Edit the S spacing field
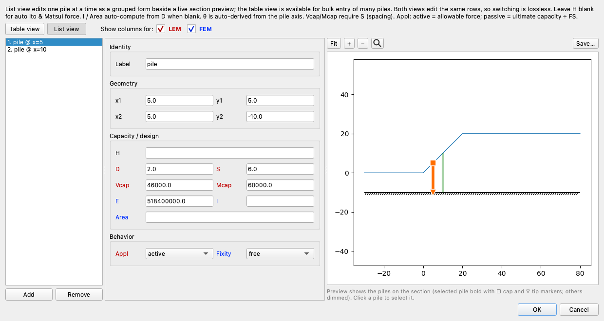 coord(280,169)
